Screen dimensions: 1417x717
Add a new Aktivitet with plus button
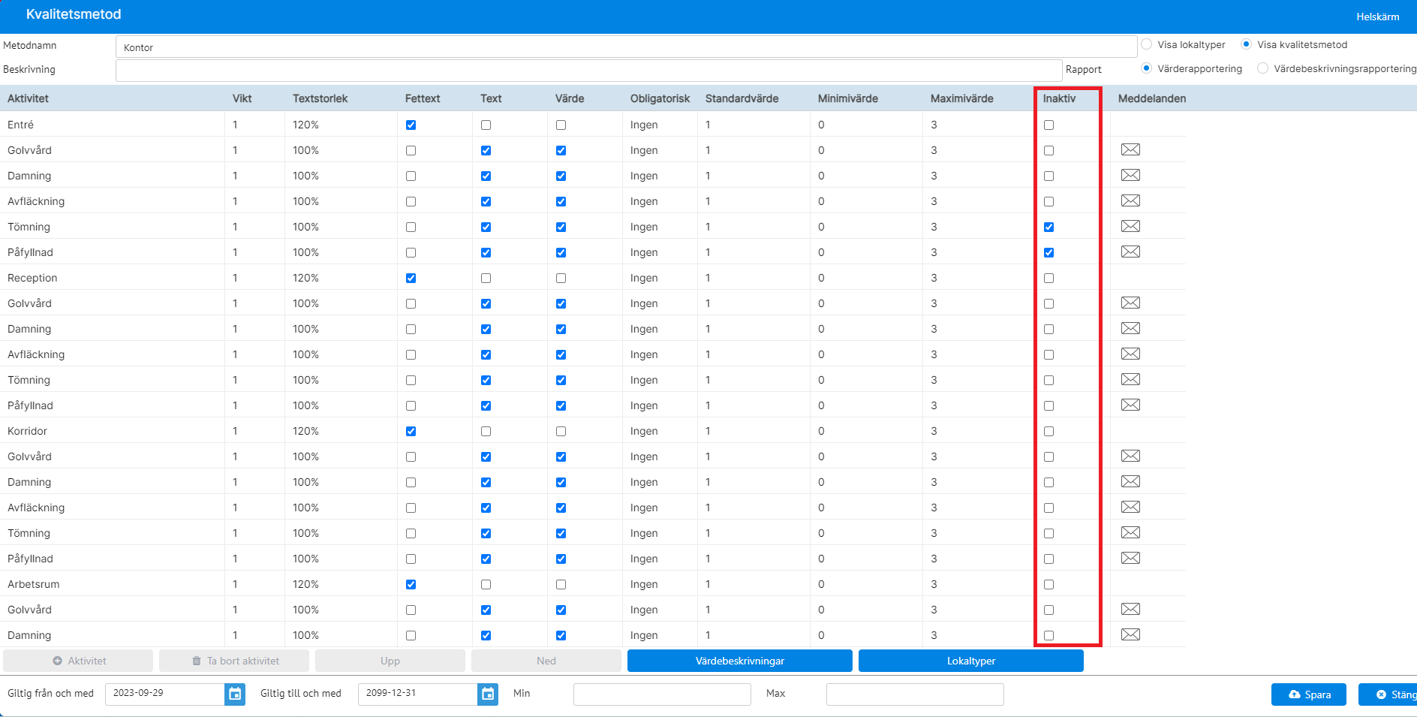(78, 661)
